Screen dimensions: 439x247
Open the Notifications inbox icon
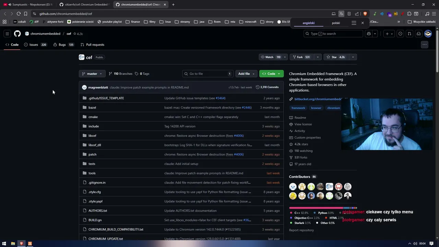point(418,34)
